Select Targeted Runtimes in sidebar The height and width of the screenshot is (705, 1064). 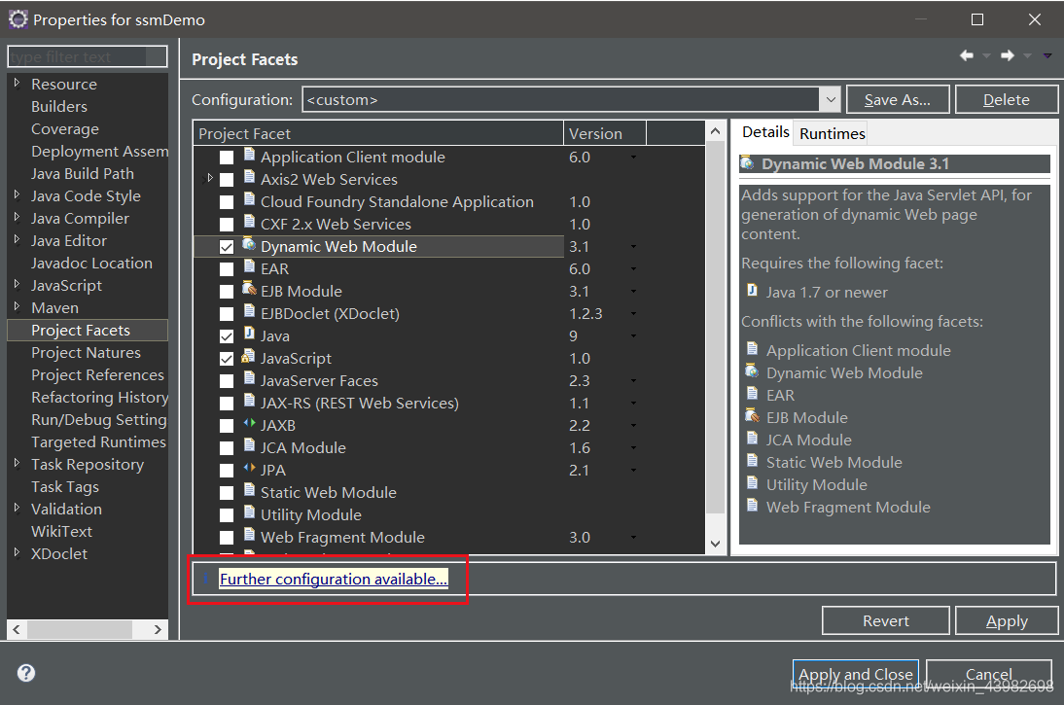coord(98,442)
